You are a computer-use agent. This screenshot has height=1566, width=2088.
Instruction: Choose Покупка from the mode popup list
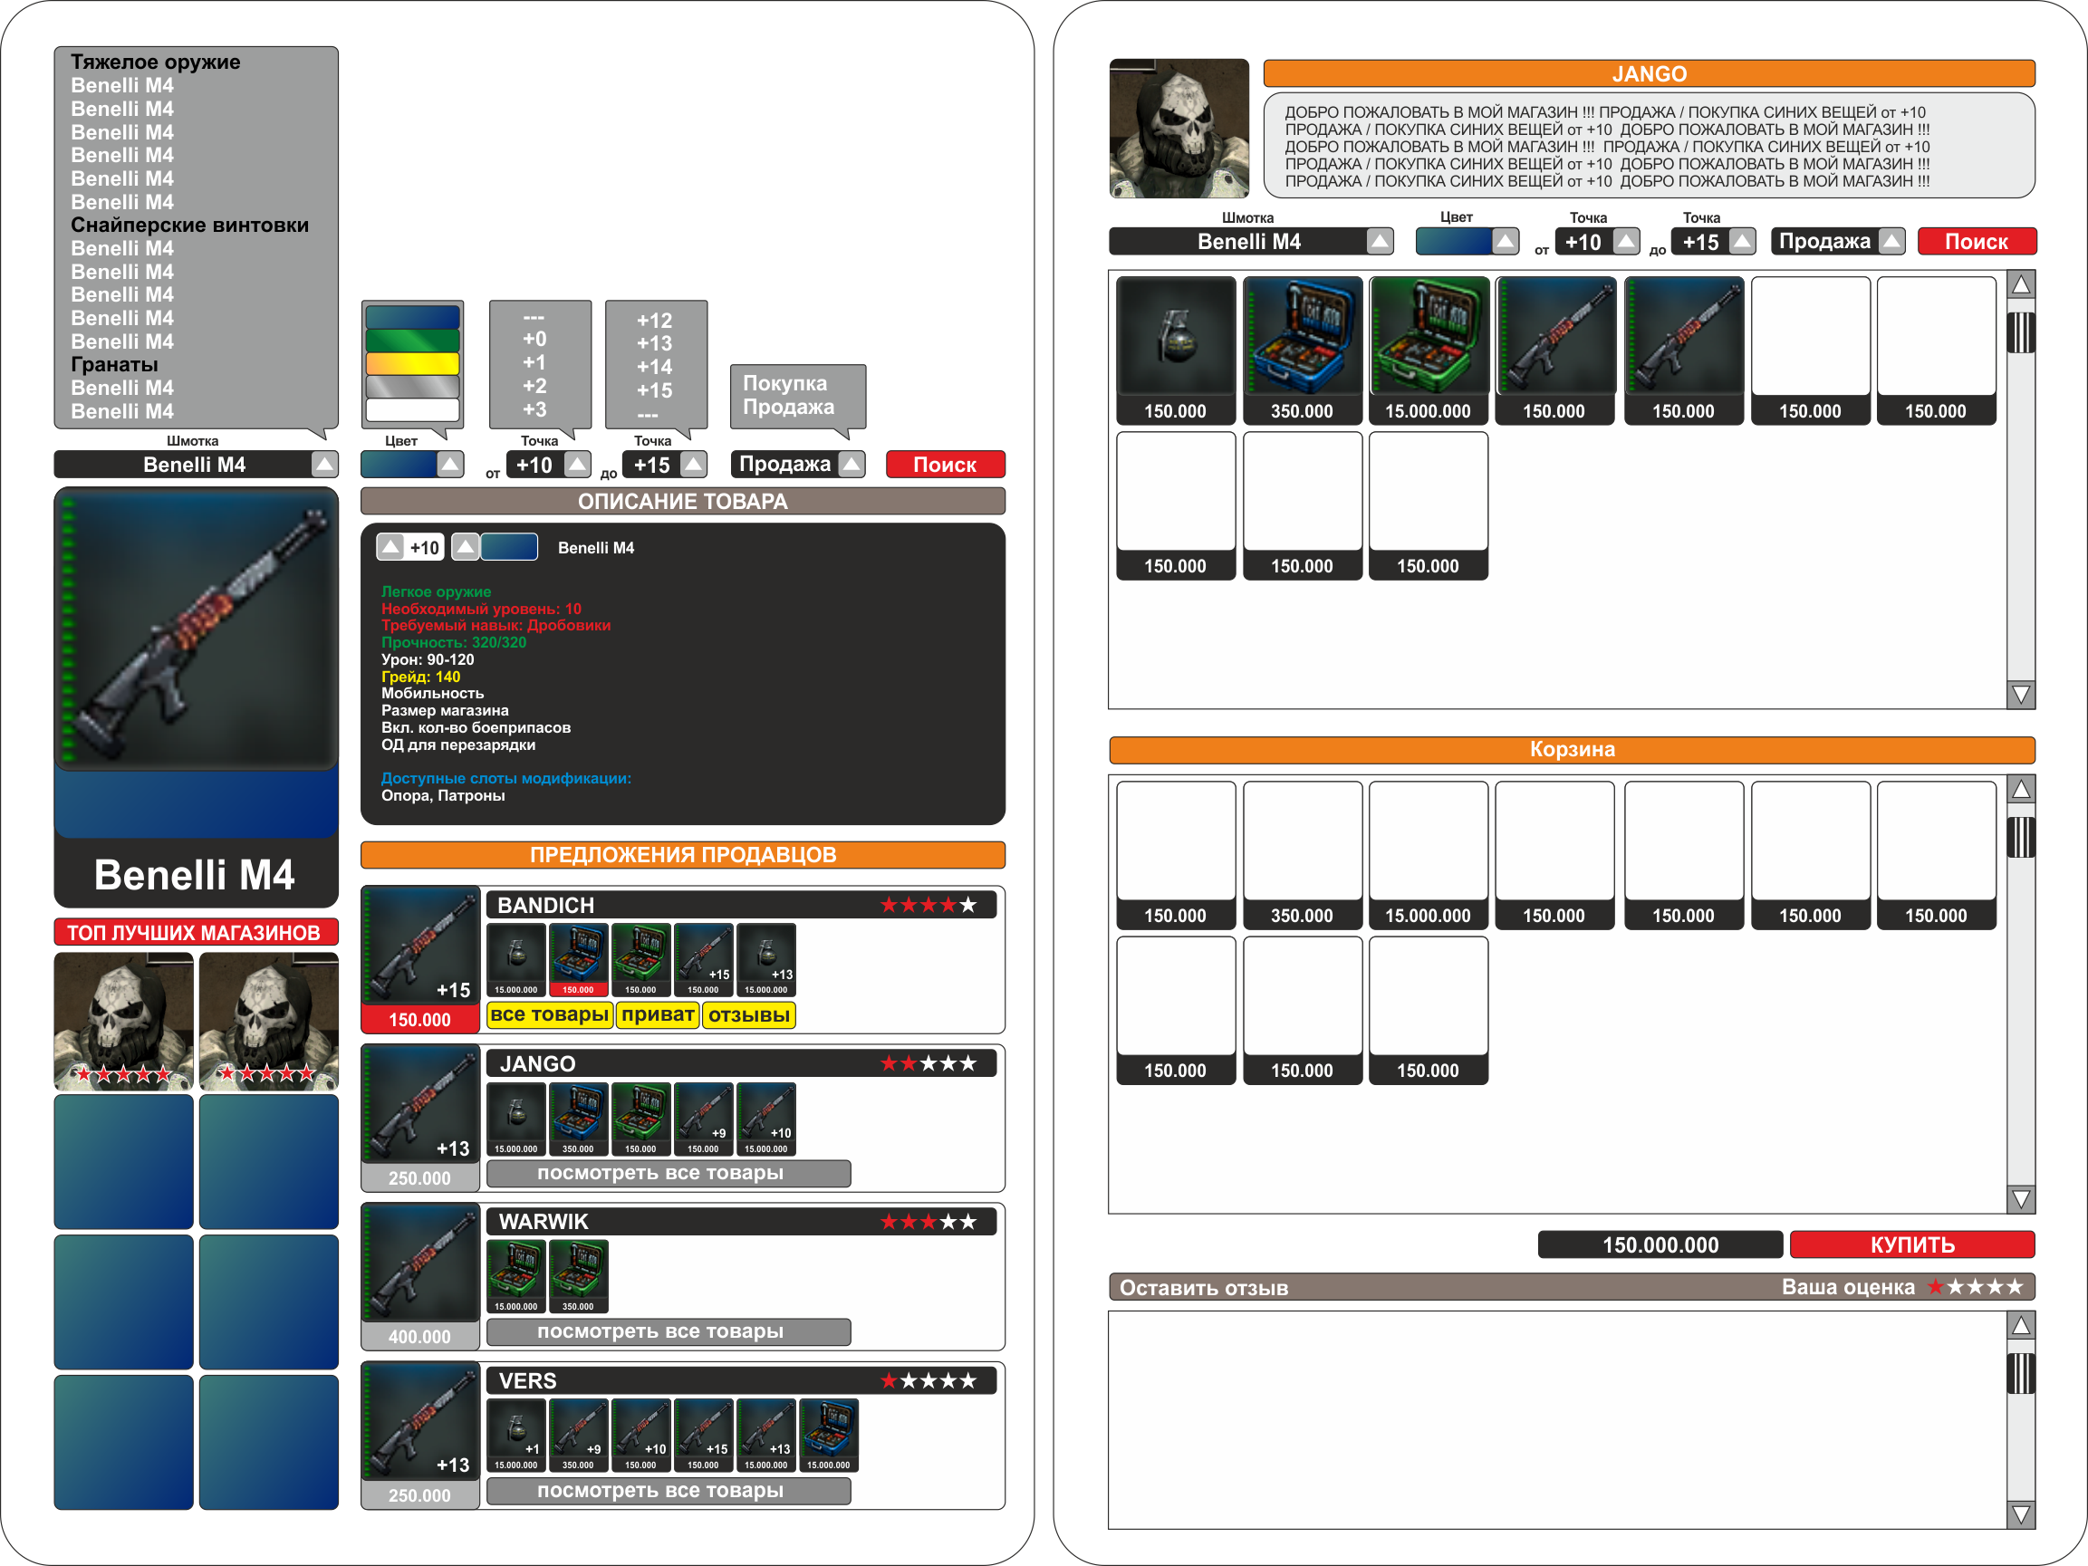pyautogui.click(x=784, y=383)
